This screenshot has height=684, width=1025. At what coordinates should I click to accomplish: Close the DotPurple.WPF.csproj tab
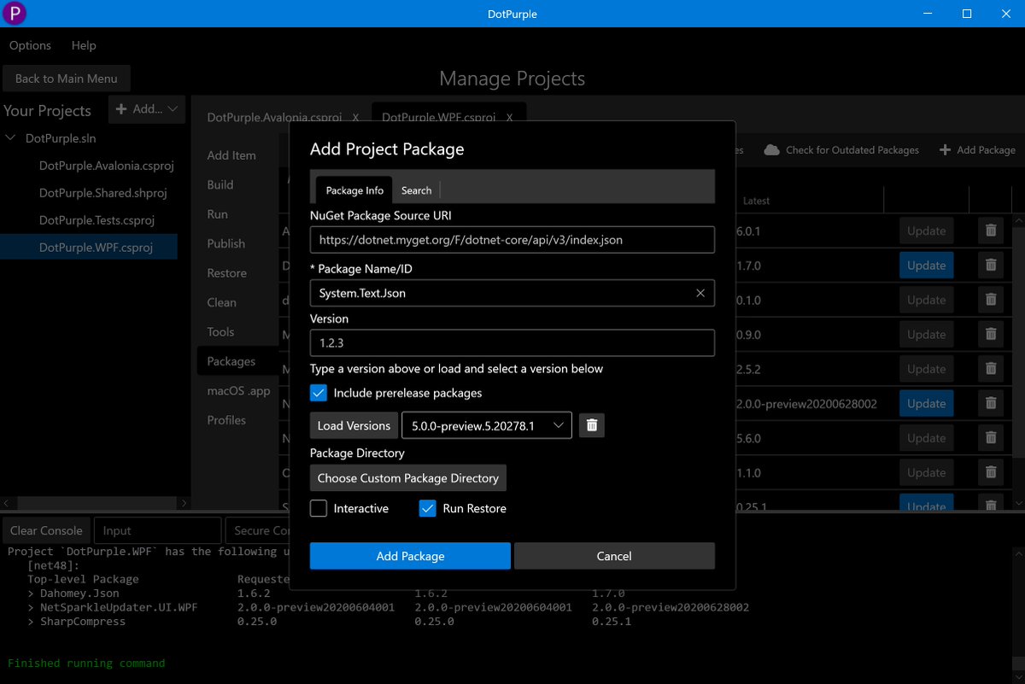click(509, 118)
